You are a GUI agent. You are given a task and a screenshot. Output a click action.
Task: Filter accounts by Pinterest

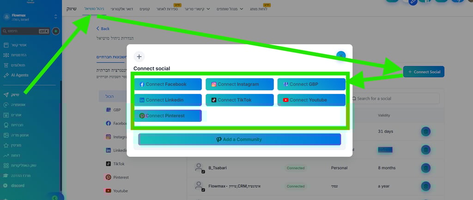(117, 177)
